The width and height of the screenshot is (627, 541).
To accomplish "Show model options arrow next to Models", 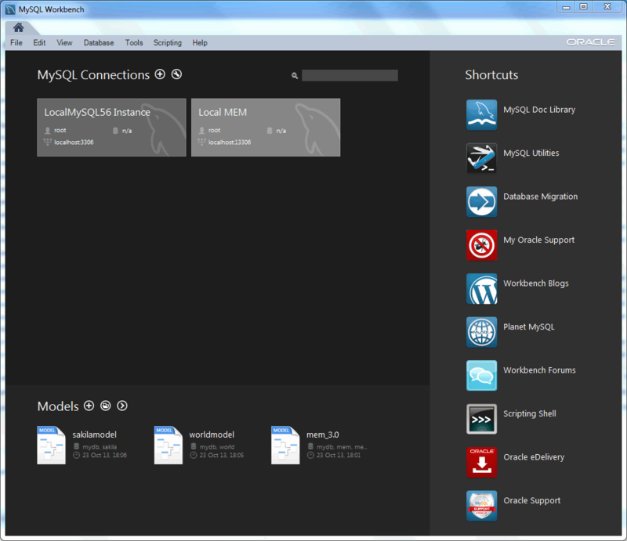I will tap(122, 406).
